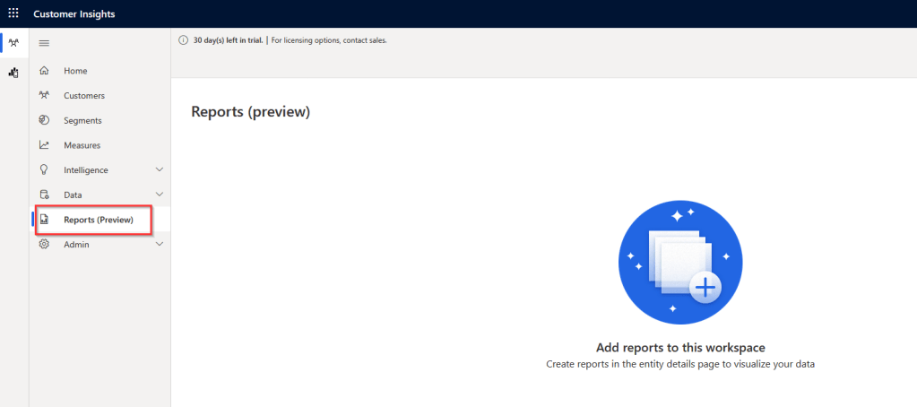Click the Admin gear icon
Screen dimensions: 917x407
[44, 244]
